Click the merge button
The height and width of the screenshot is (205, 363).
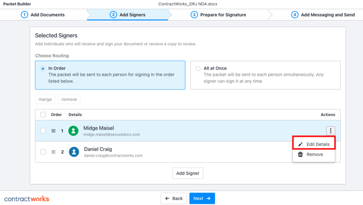pyautogui.click(x=45, y=99)
